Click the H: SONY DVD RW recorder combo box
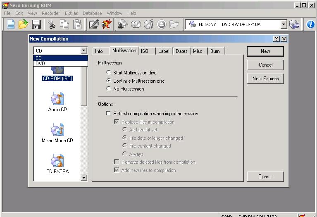317x217 pixels. coord(236,24)
